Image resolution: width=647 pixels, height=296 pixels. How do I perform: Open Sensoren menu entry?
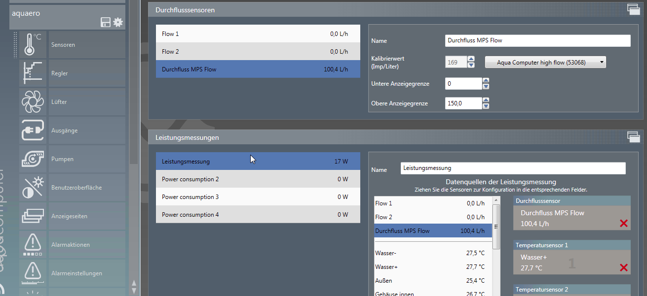[87, 44]
